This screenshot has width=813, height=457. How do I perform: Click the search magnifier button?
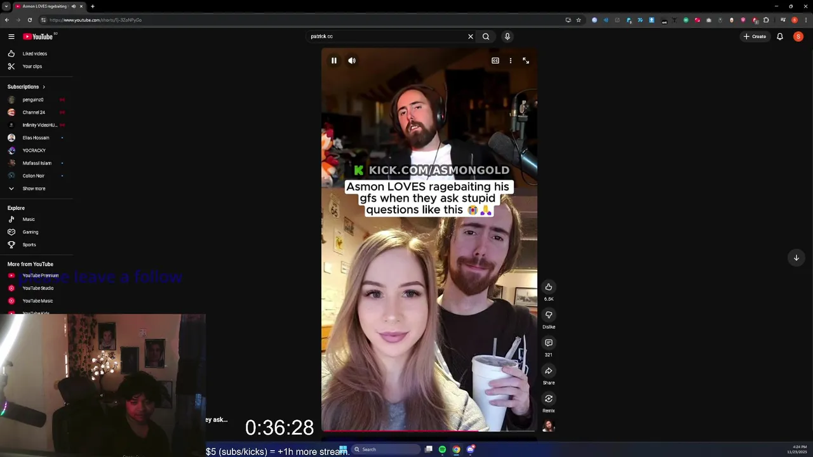(486, 37)
